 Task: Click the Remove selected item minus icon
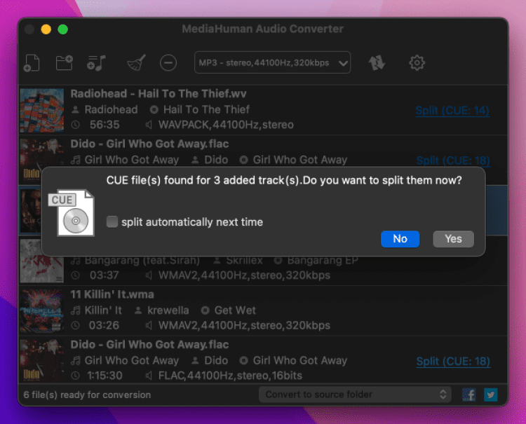168,62
